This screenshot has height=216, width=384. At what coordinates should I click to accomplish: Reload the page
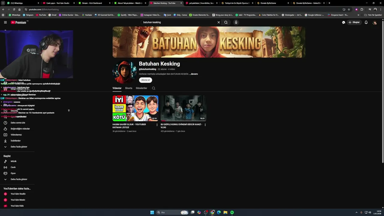pos(14,9)
